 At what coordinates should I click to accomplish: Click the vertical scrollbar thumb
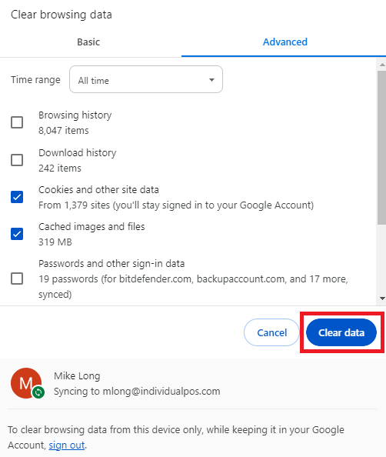(382, 147)
